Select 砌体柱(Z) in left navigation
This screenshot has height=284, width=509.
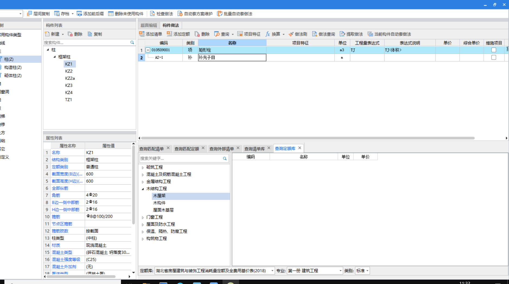13,75
